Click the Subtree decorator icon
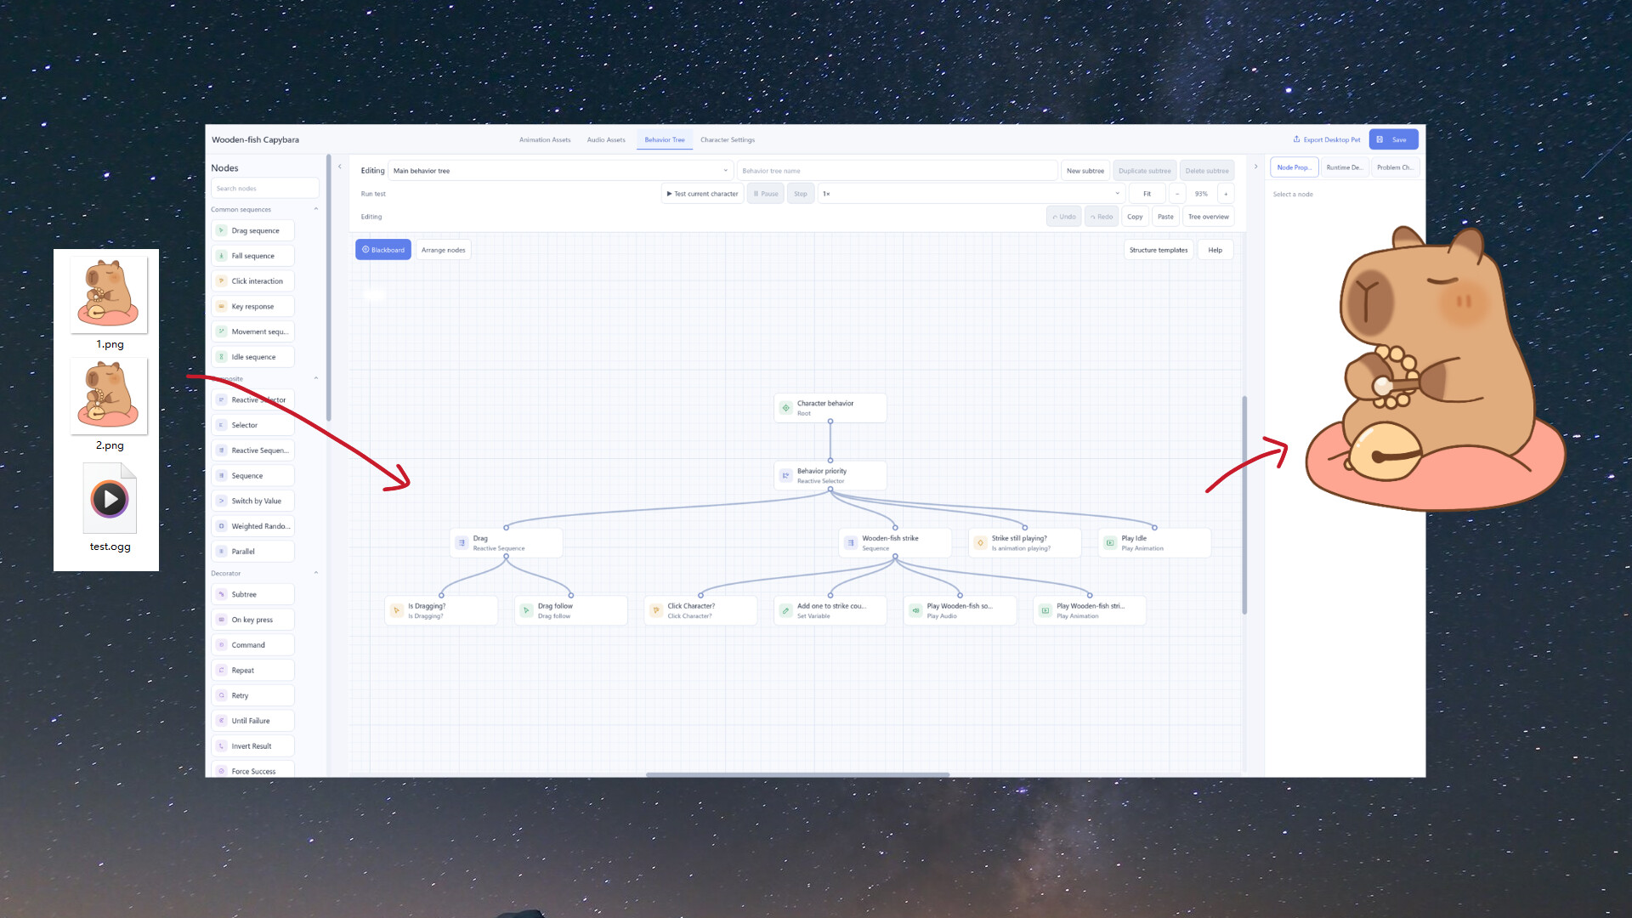 pyautogui.click(x=221, y=595)
